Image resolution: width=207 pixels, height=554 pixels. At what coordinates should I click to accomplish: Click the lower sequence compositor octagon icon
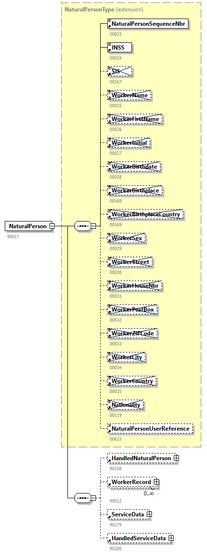[x=83, y=498]
